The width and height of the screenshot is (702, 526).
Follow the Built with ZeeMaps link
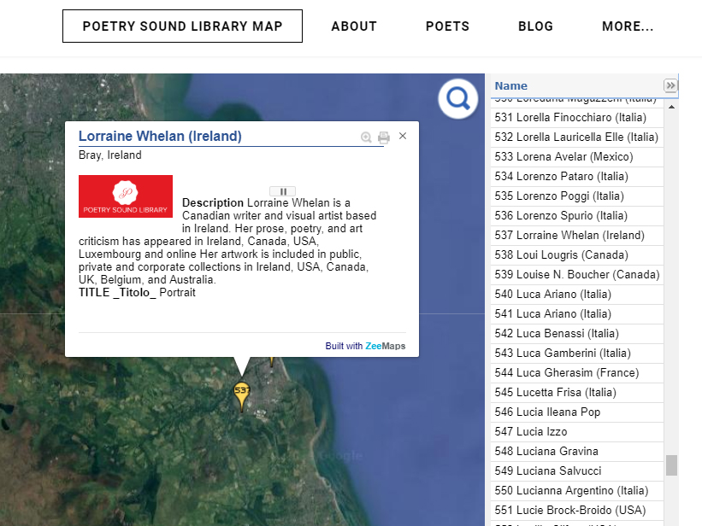[365, 346]
